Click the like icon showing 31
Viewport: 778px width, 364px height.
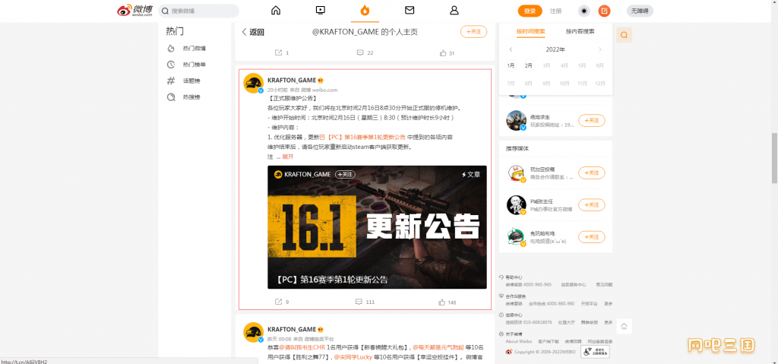pyautogui.click(x=443, y=52)
